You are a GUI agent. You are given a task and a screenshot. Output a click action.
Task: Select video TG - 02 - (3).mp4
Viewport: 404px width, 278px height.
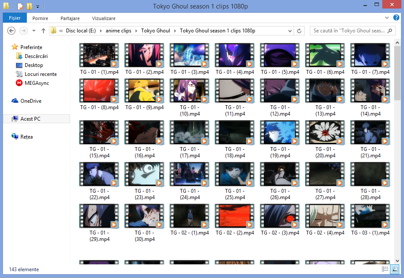(x=280, y=220)
